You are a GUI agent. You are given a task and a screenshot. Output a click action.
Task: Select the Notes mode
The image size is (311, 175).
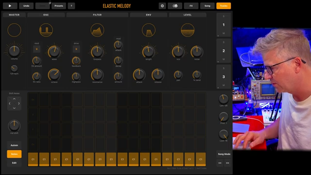click(14, 154)
